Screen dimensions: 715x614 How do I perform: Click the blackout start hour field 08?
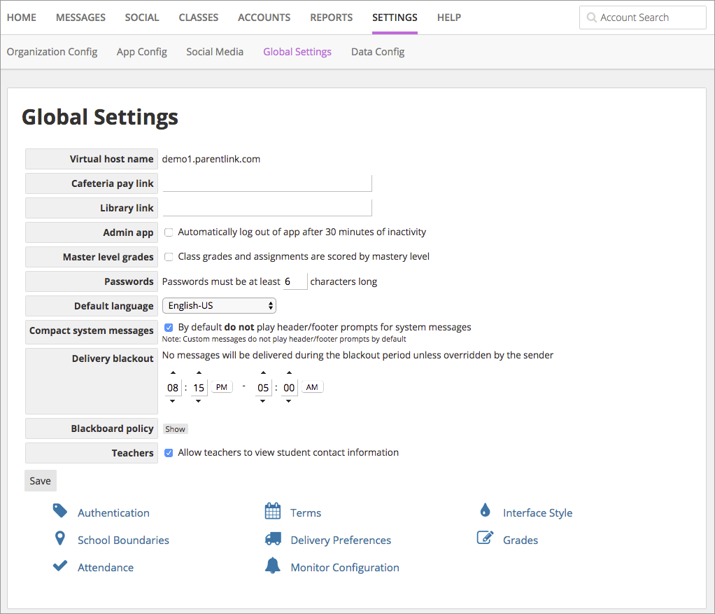click(x=173, y=388)
